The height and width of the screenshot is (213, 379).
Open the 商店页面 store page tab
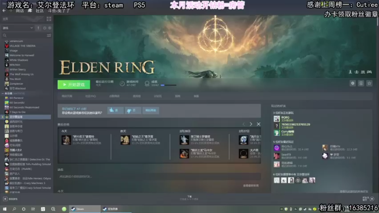click(67, 96)
